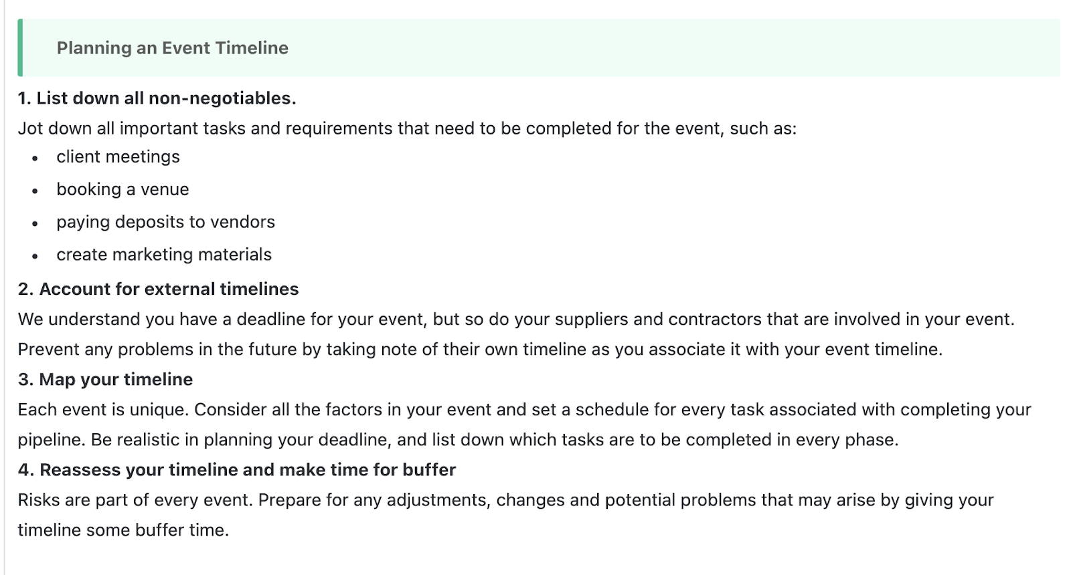This screenshot has width=1071, height=575.
Task: Click the "client meetings" bullet item
Action: pos(118,157)
